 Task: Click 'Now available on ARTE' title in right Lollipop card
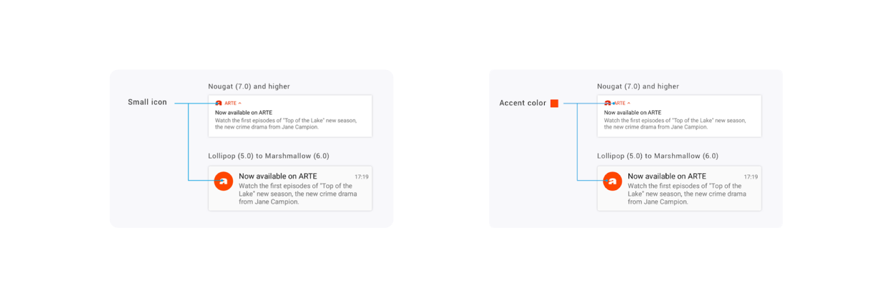(667, 176)
